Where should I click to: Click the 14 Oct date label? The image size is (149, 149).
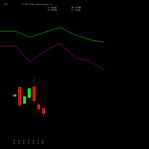(28, 142)
